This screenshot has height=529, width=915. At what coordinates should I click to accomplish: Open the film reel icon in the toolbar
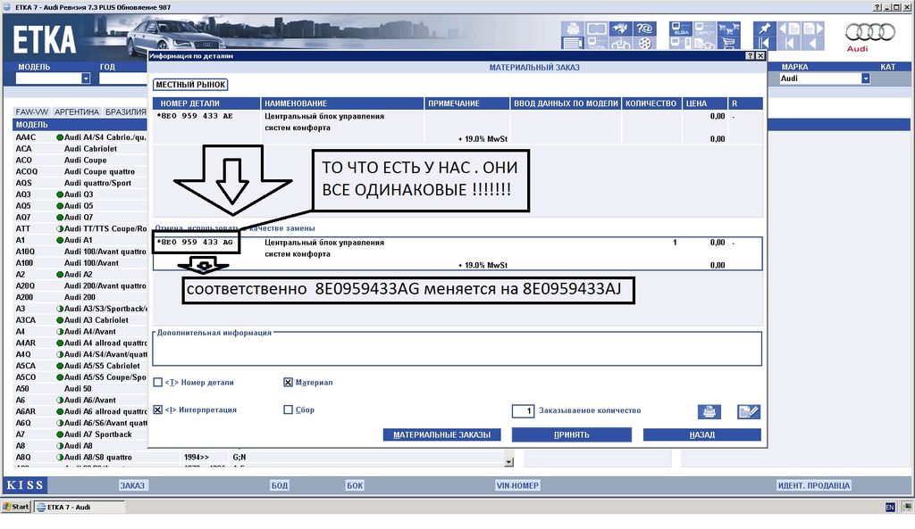click(644, 43)
